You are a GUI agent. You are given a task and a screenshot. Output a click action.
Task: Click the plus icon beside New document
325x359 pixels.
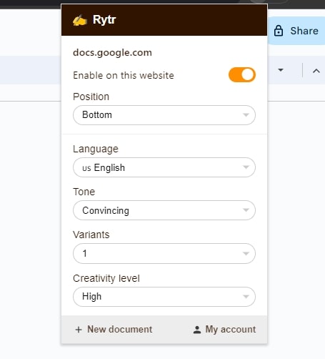click(x=79, y=330)
